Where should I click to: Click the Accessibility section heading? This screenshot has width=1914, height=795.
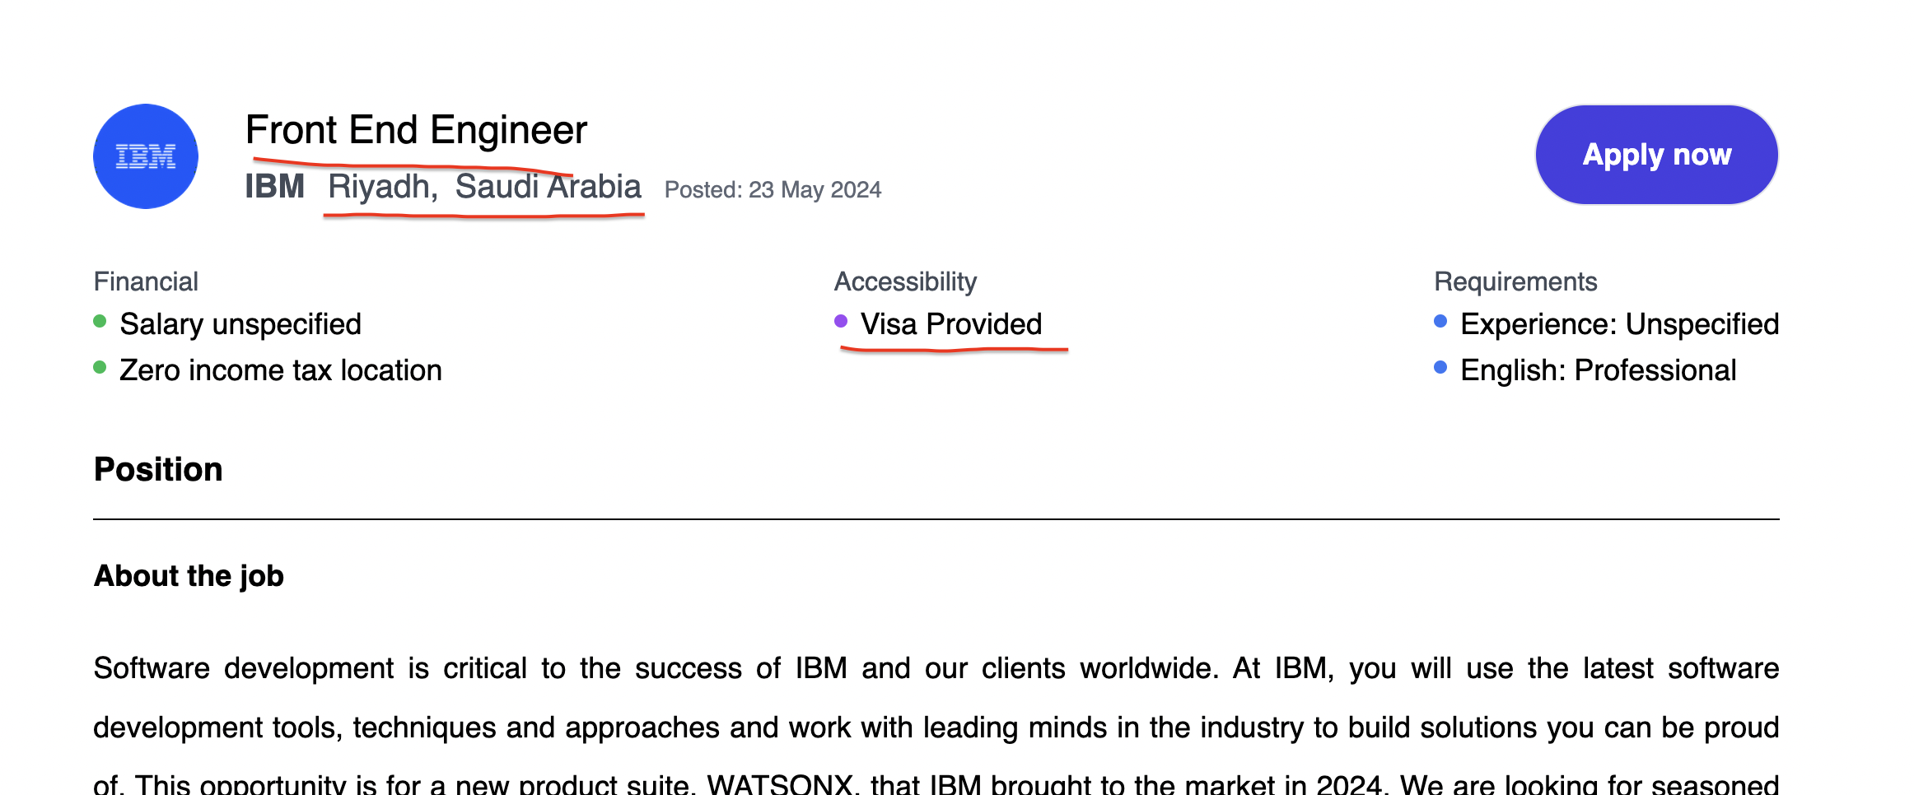click(x=905, y=281)
